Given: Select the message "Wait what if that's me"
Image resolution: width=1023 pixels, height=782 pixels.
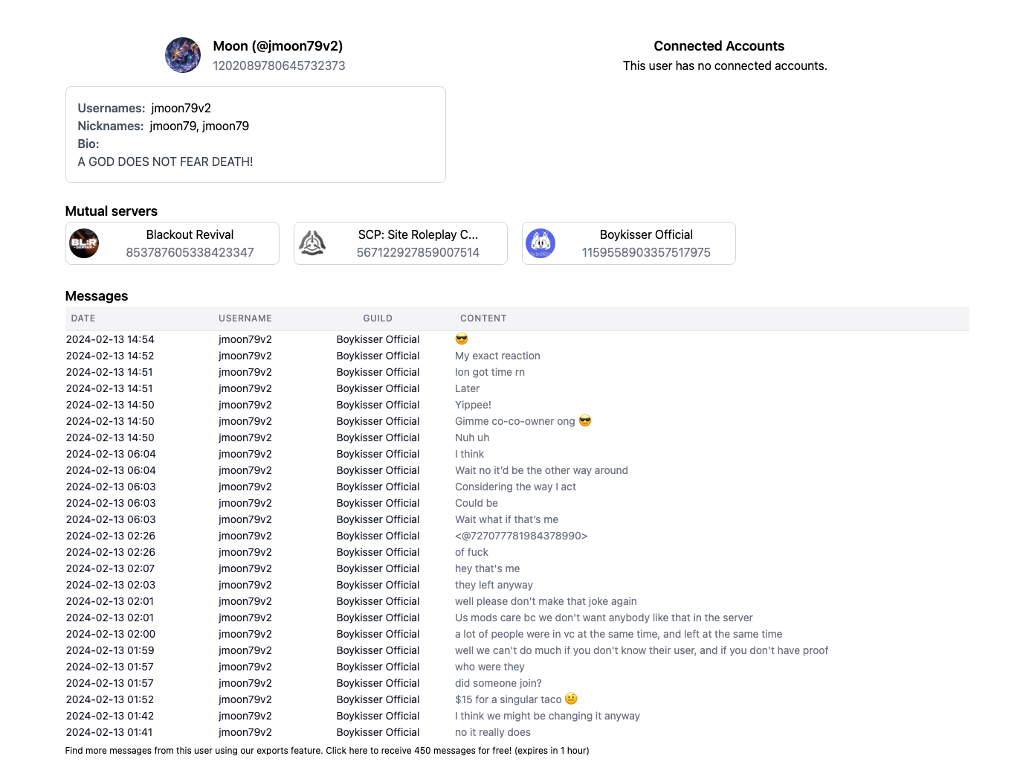Looking at the screenshot, I should tap(506, 519).
